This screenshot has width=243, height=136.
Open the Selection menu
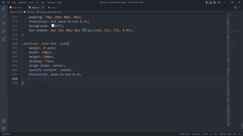tap(22, 3)
